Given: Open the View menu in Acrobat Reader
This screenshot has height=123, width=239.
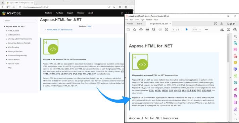Looking at the screenshot, I should pyautogui.click(x=137, y=20).
